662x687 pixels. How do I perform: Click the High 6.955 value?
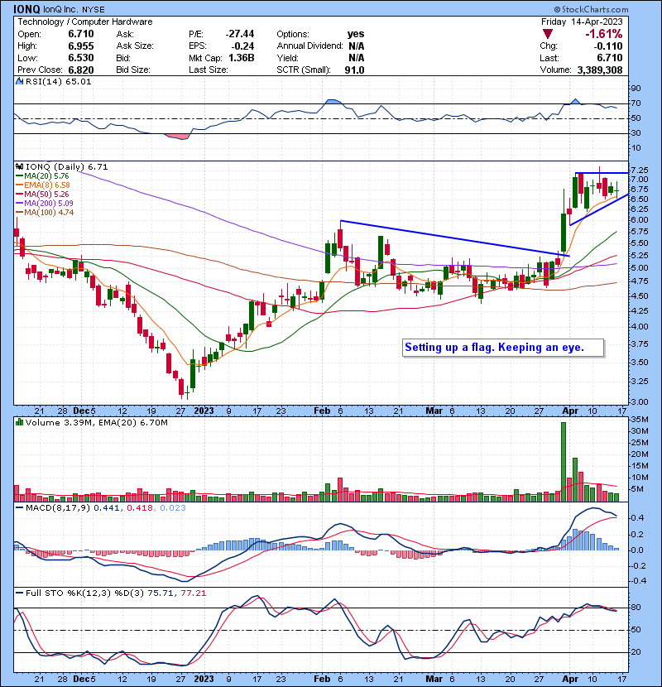[81, 46]
